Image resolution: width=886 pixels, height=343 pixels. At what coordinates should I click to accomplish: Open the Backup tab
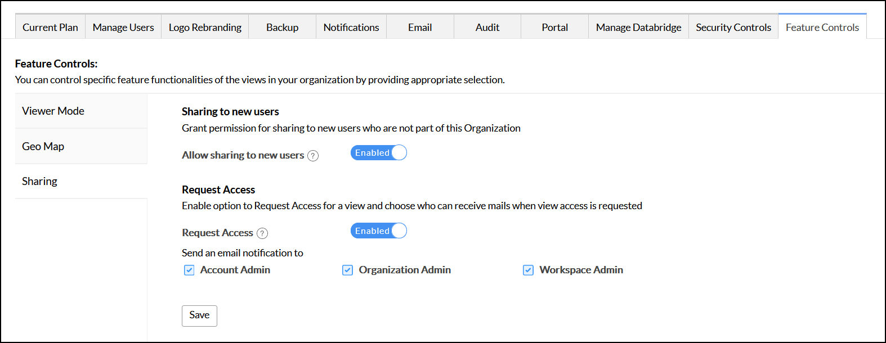coord(282,28)
